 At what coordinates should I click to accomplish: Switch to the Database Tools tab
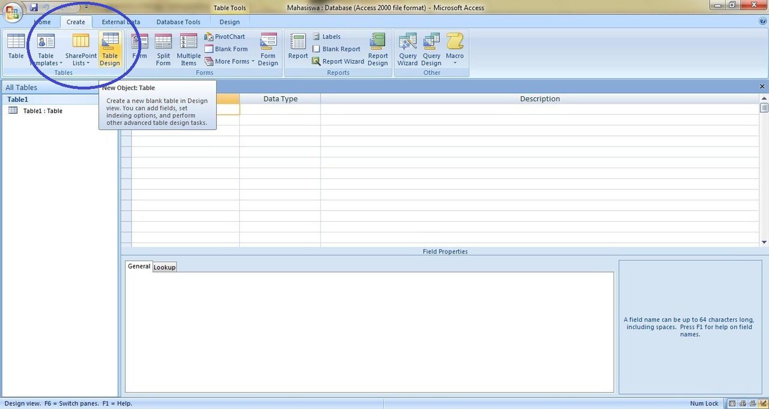178,22
